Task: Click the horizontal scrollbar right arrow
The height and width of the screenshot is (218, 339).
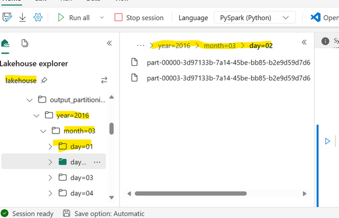Action: [x=305, y=194]
